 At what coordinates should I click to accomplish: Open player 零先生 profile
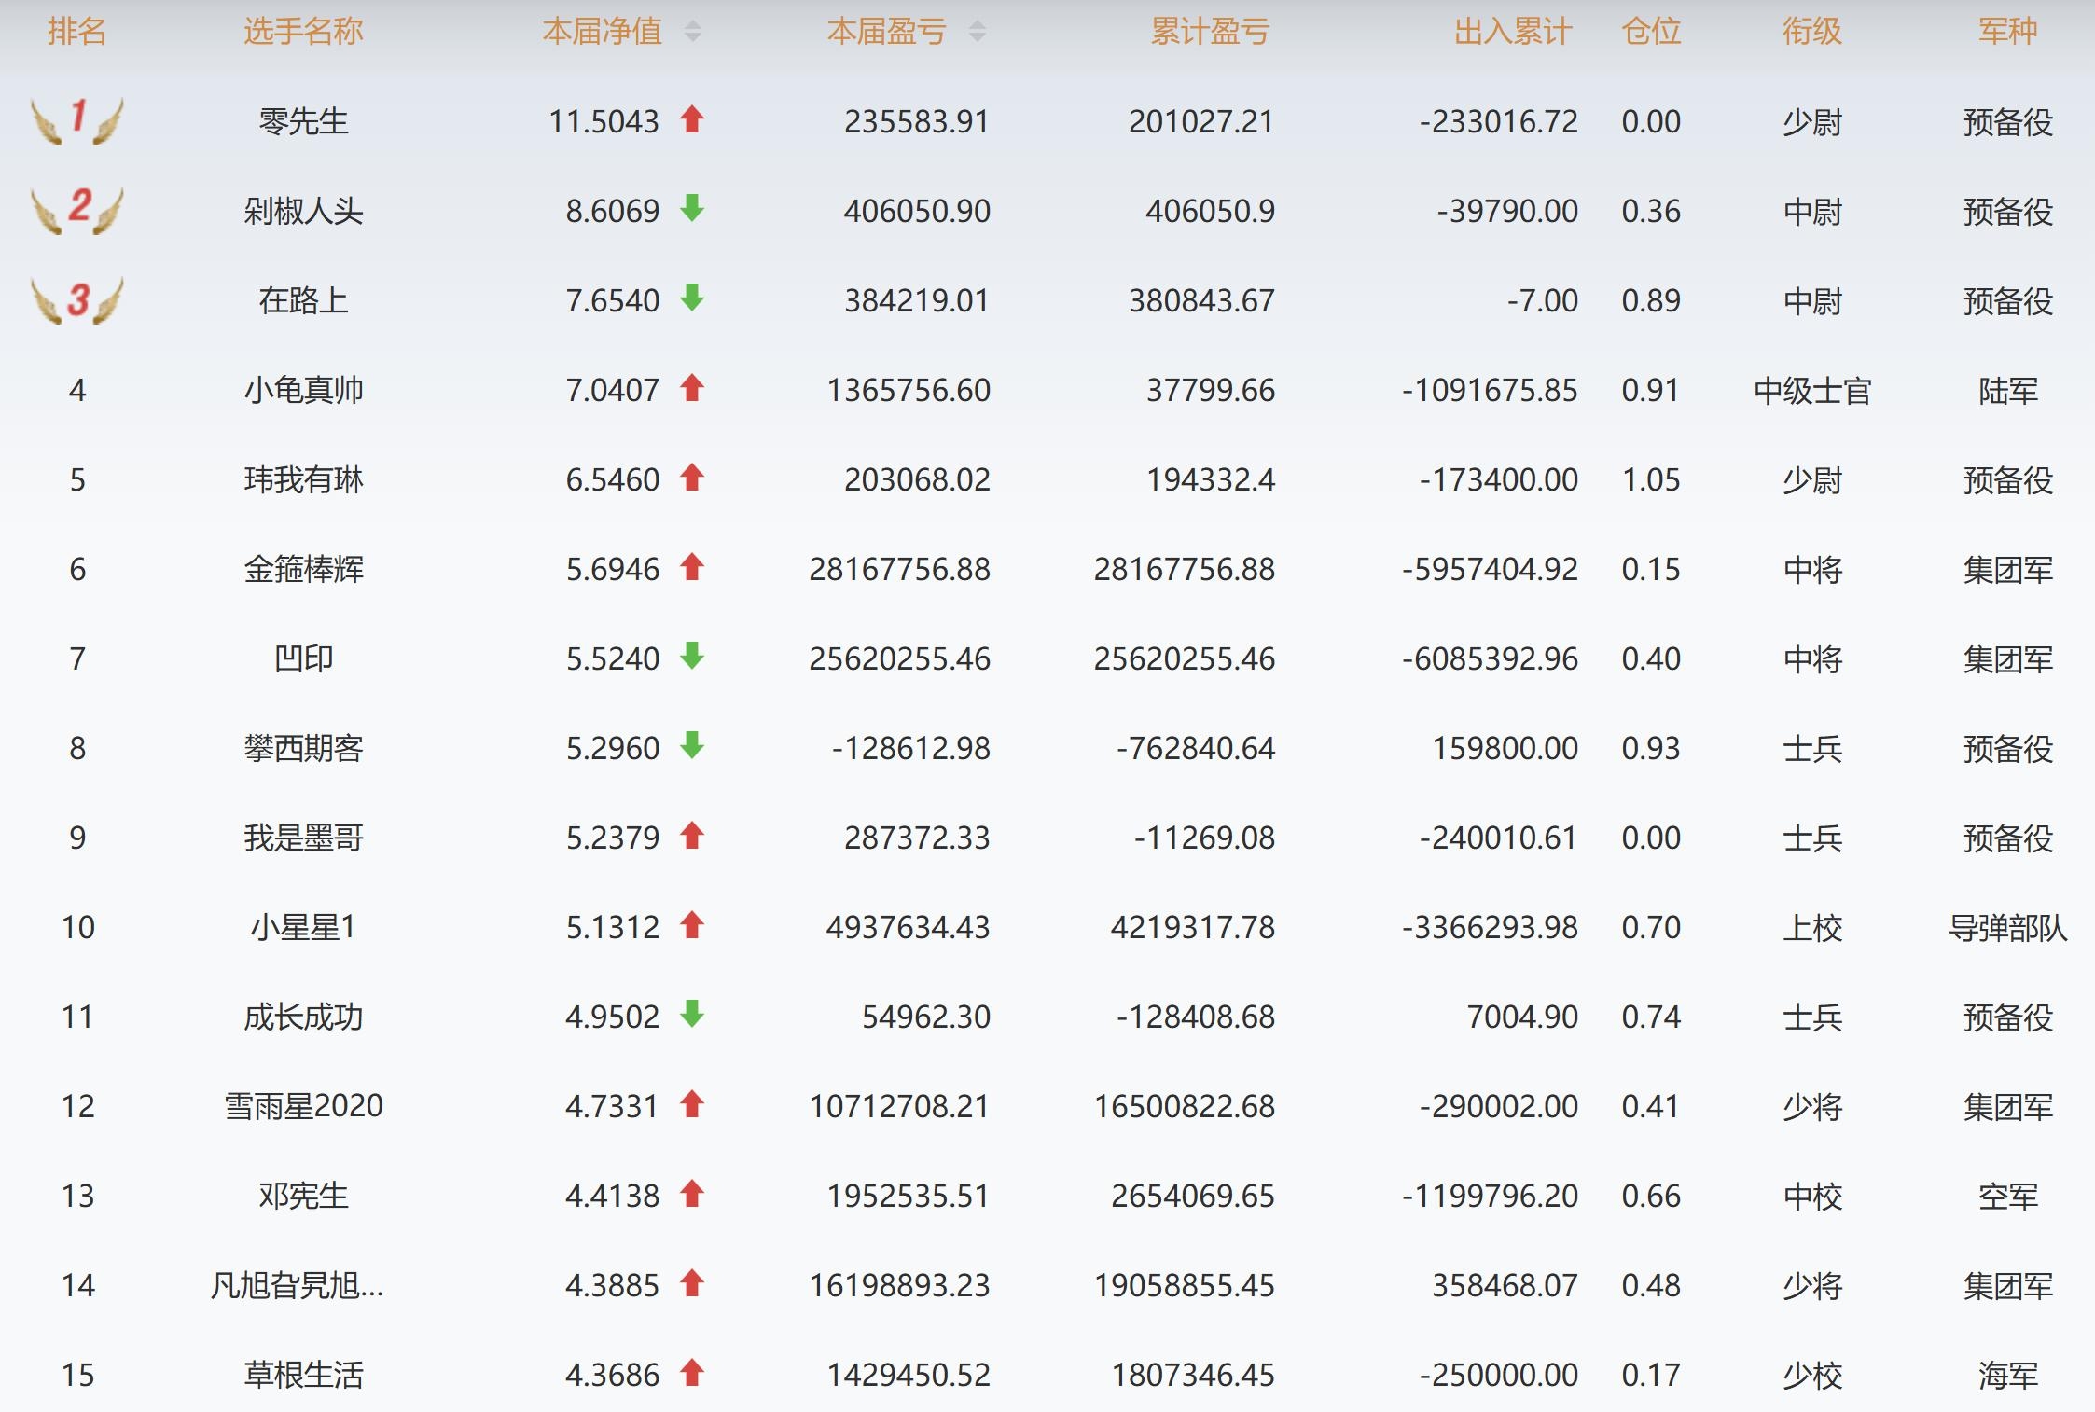tap(303, 121)
